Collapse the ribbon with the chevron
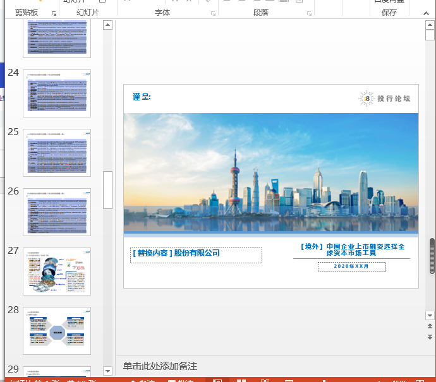 pyautogui.click(x=426, y=13)
